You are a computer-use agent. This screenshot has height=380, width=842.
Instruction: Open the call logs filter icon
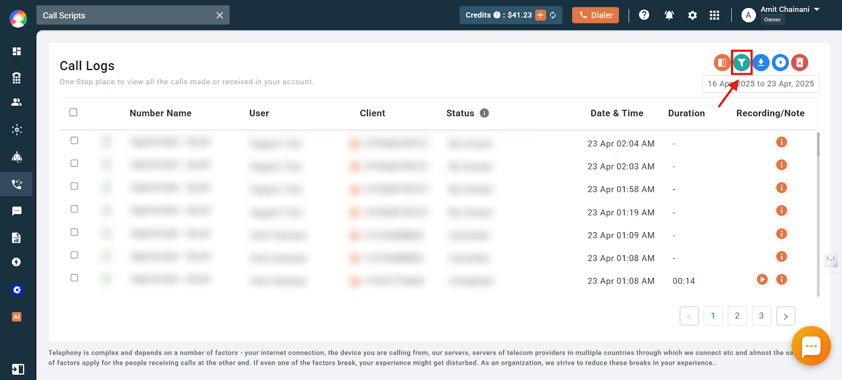coord(741,63)
